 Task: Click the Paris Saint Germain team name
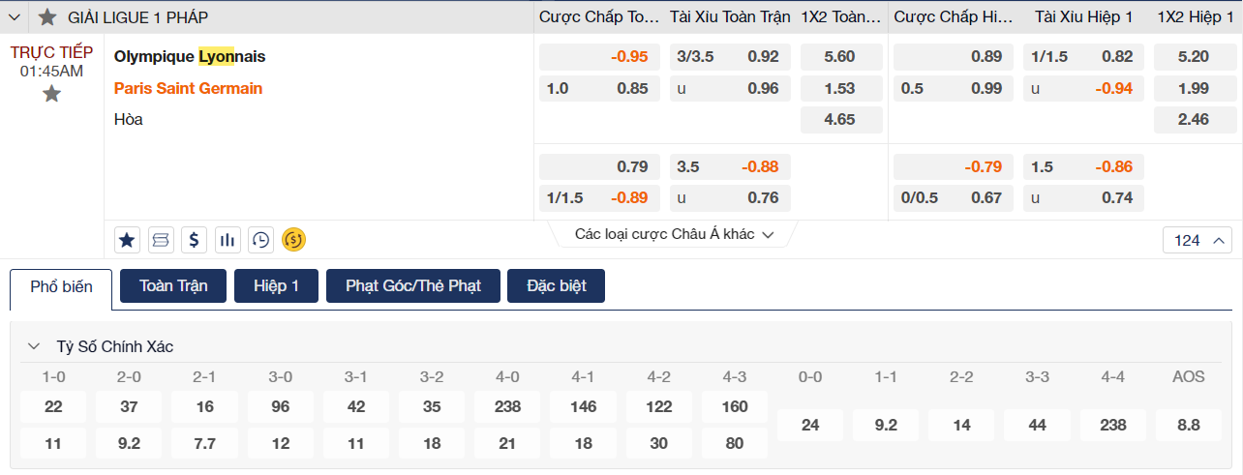[188, 88]
